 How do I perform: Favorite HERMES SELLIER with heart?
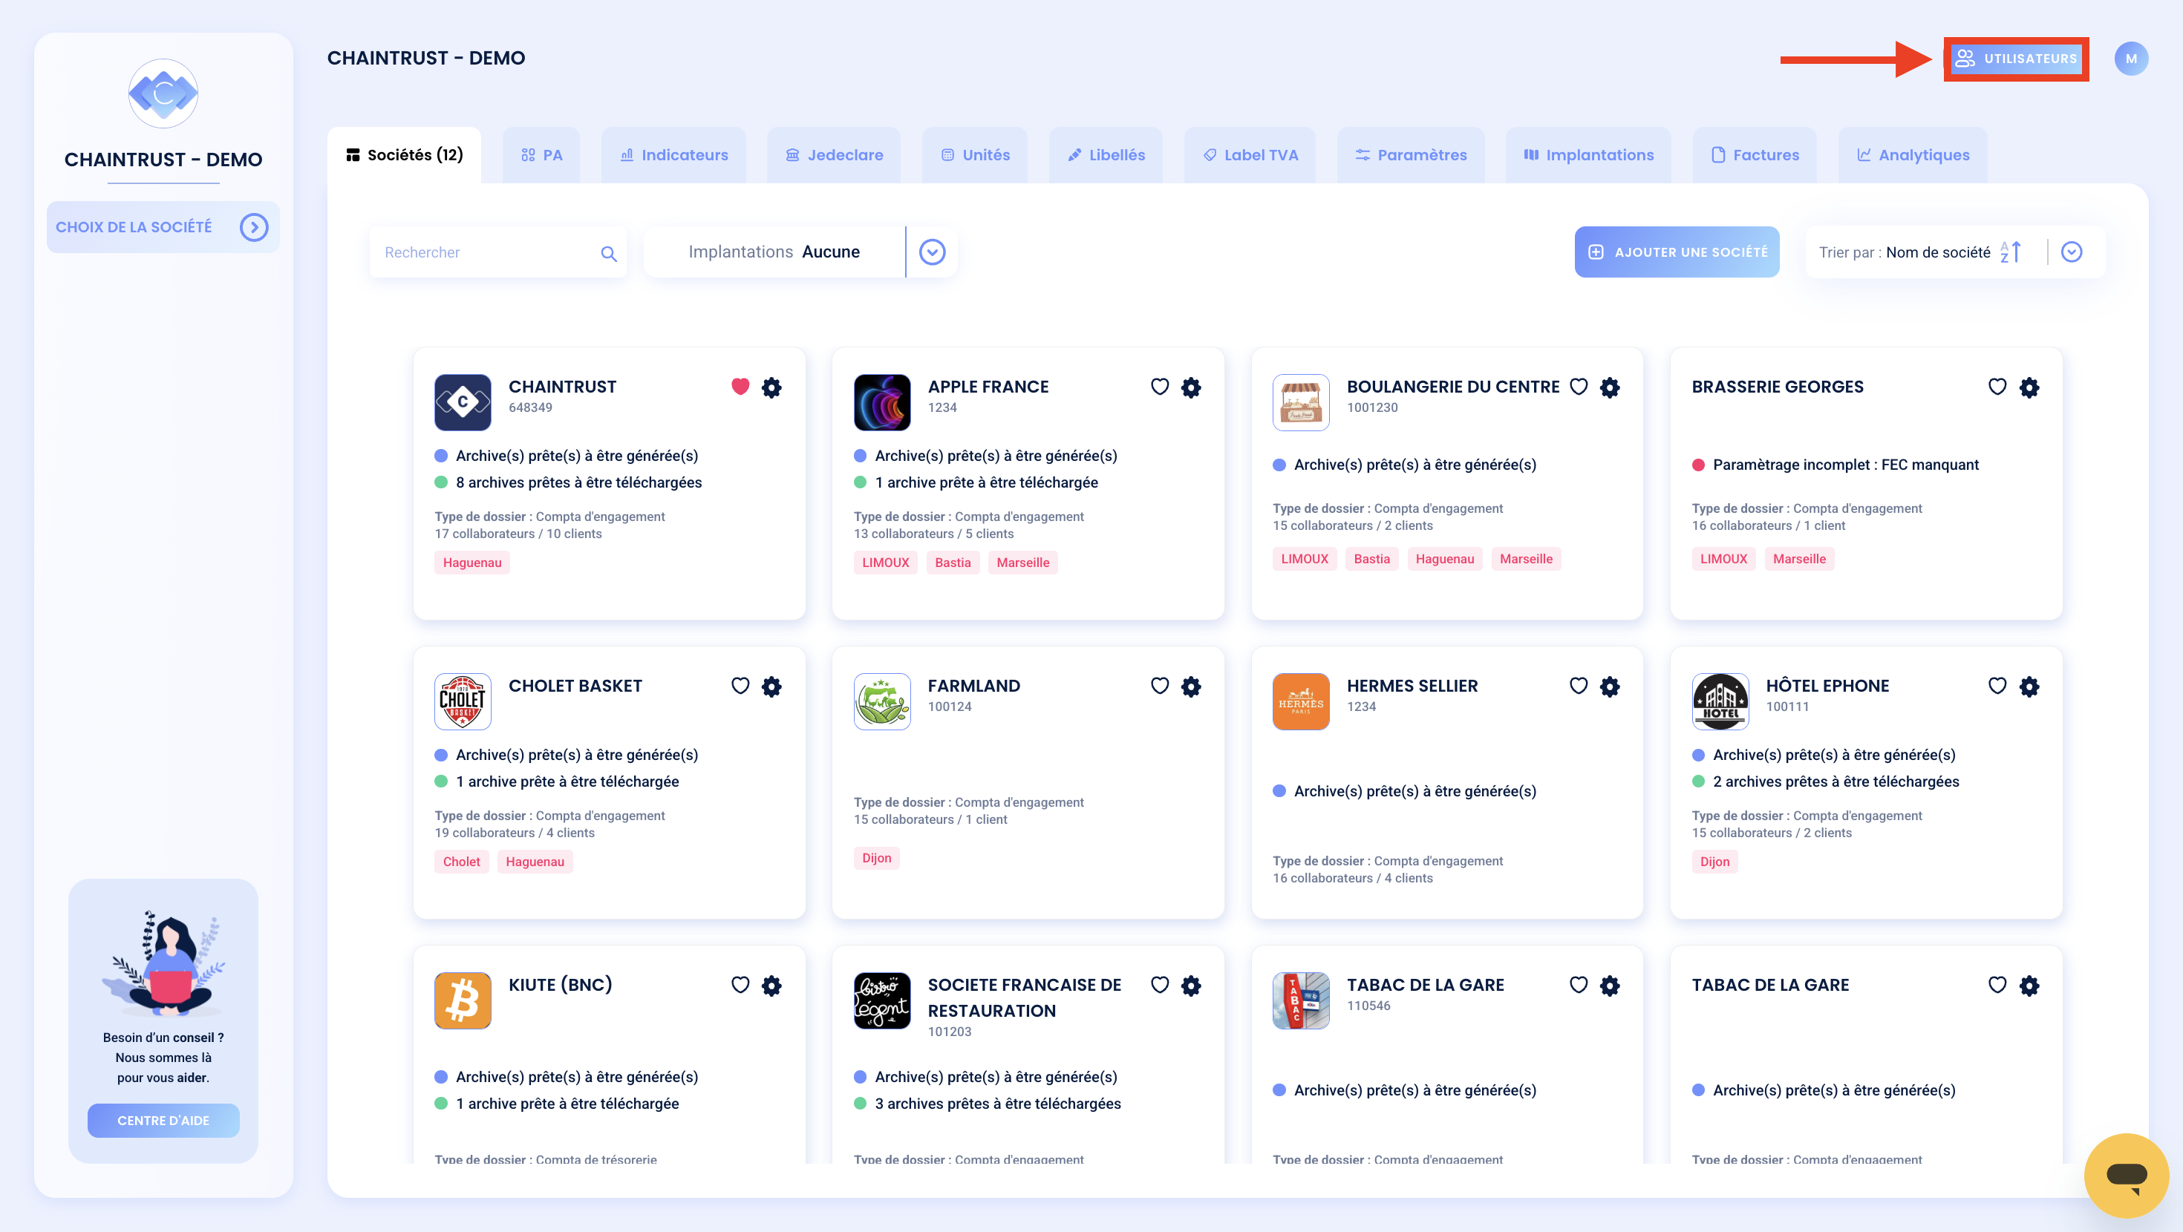point(1578,686)
